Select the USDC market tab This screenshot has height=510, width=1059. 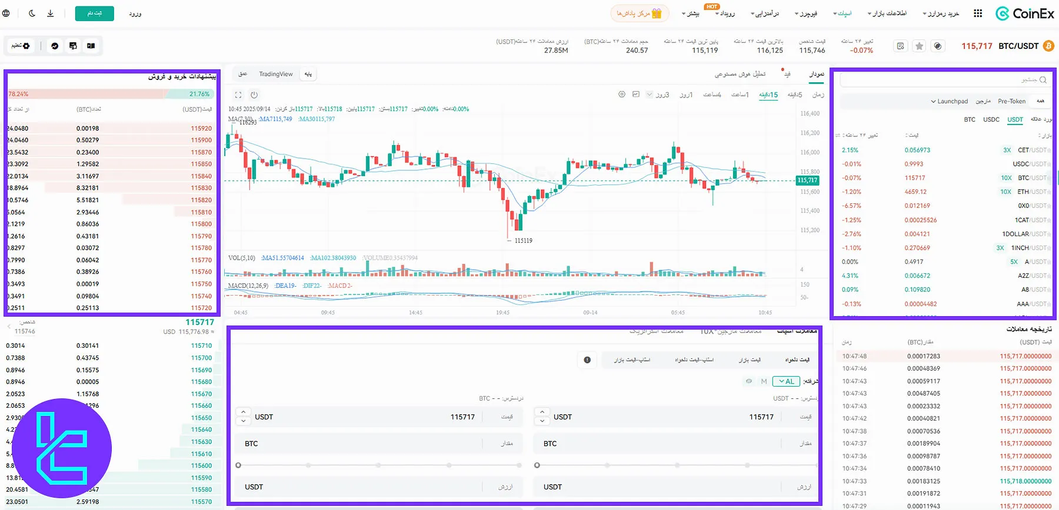point(991,119)
